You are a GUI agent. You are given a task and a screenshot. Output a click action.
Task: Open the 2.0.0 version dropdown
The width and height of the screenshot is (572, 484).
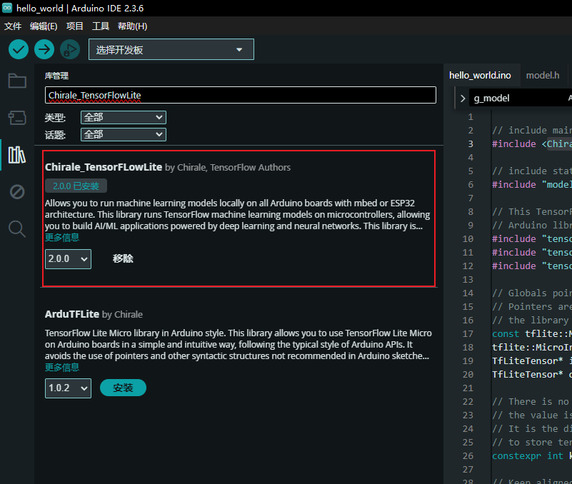[68, 259]
